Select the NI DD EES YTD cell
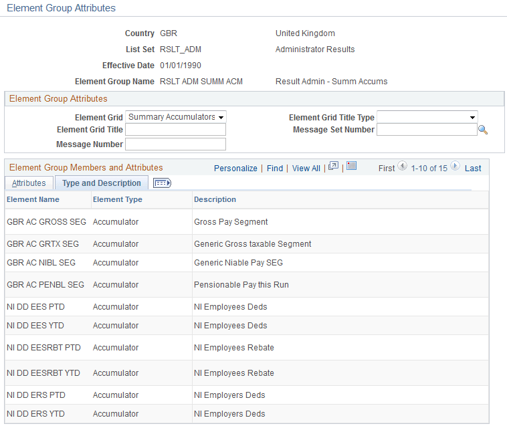507x426 pixels. pos(35,325)
